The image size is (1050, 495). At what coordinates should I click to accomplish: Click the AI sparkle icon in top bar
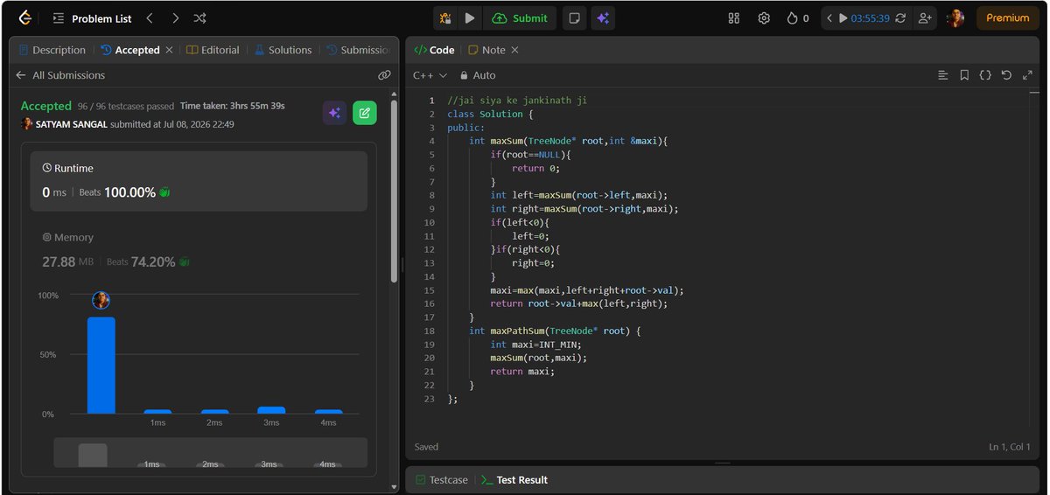[601, 17]
